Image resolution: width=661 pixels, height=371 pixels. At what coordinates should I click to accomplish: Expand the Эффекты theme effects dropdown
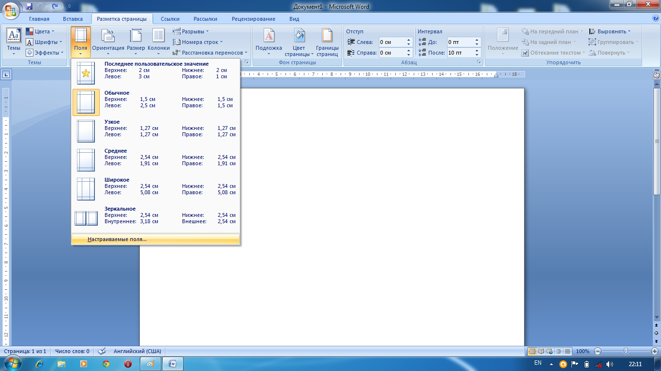coord(45,53)
